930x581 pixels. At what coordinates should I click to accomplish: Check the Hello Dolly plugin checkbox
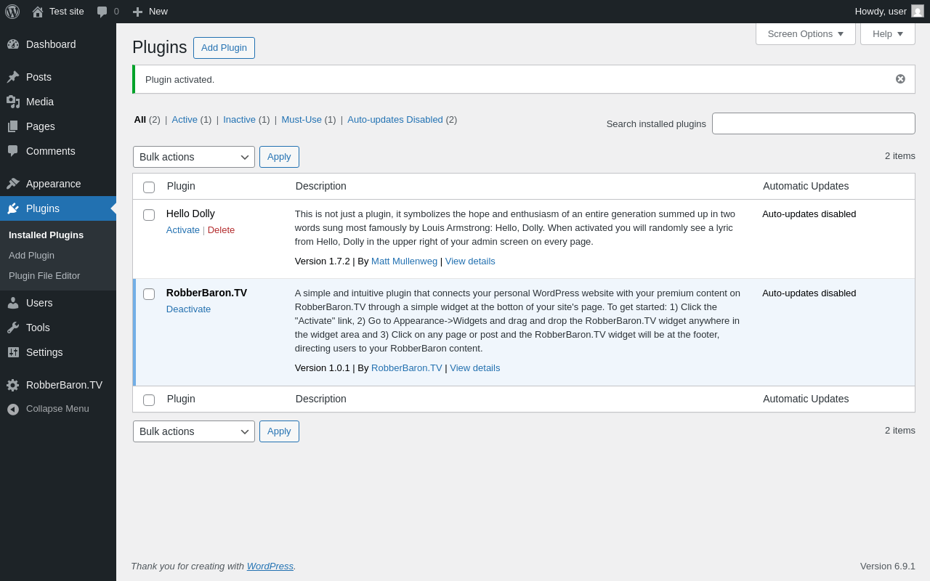149,215
